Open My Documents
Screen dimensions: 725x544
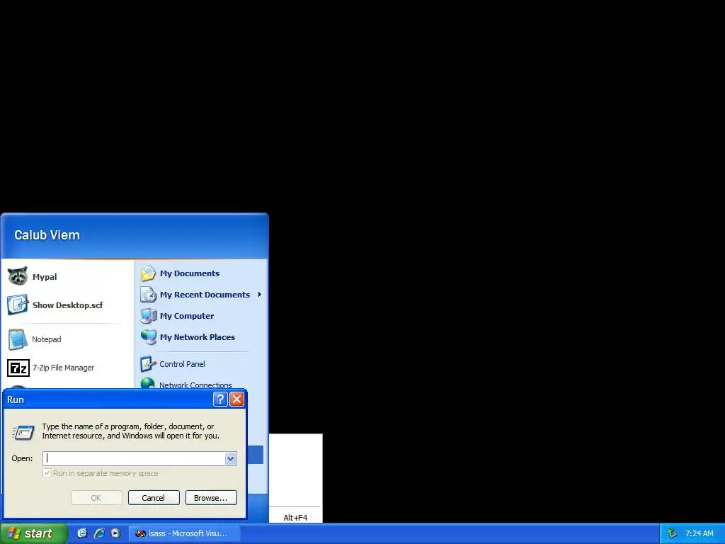(202, 273)
